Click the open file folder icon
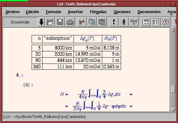Viewport: 178px width, 123px height. pos(50,22)
